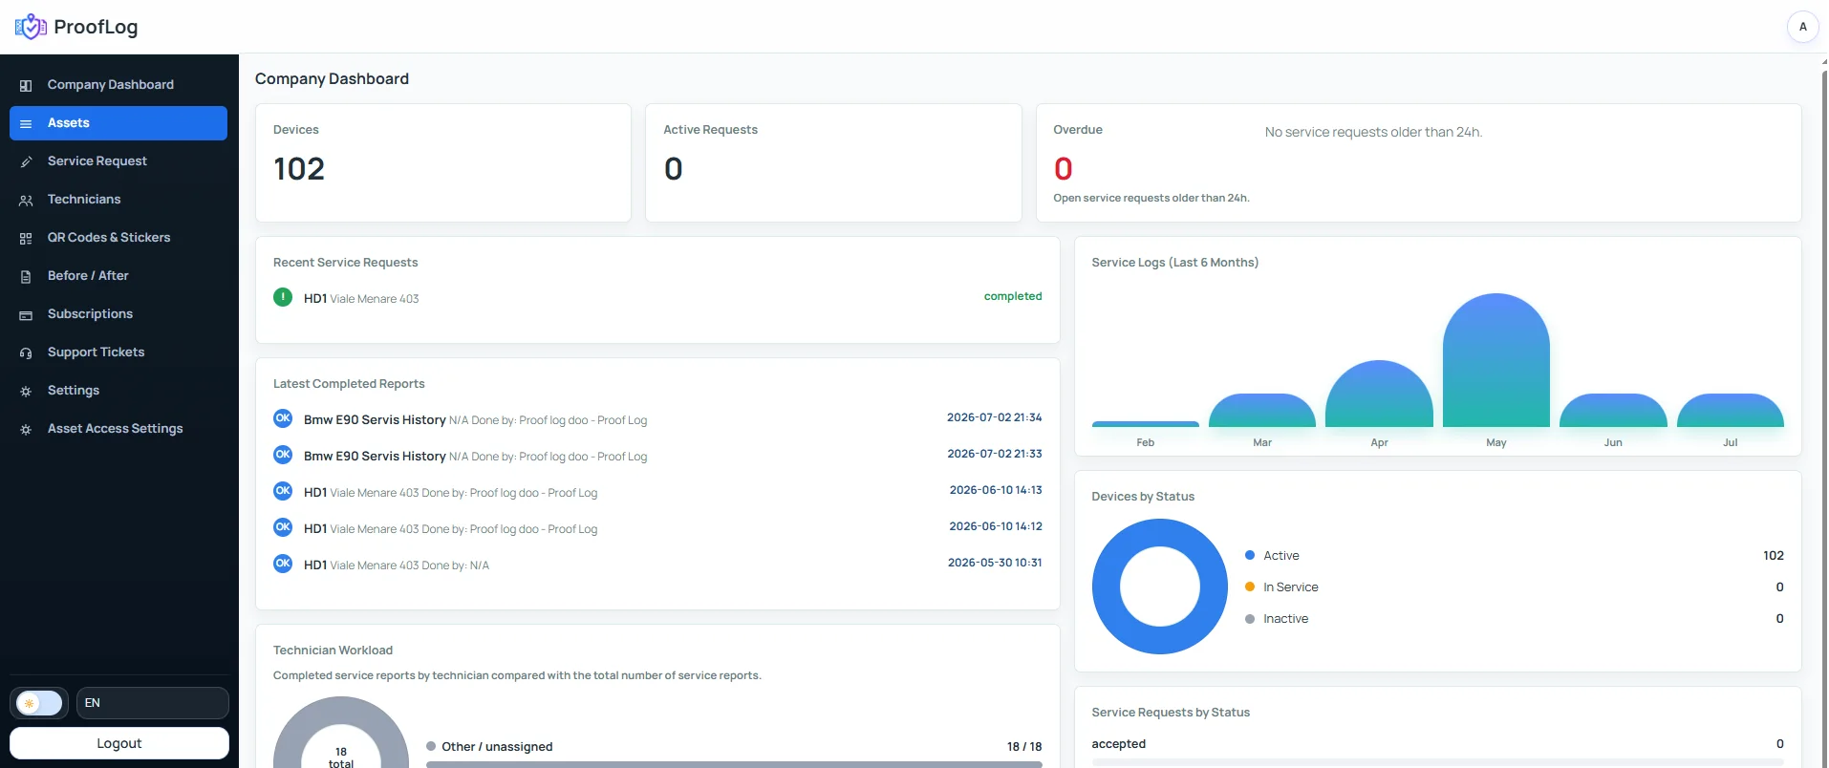Open the HD1 Viale Menare 403 recent request
The width and height of the screenshot is (1829, 768).
[657, 297]
